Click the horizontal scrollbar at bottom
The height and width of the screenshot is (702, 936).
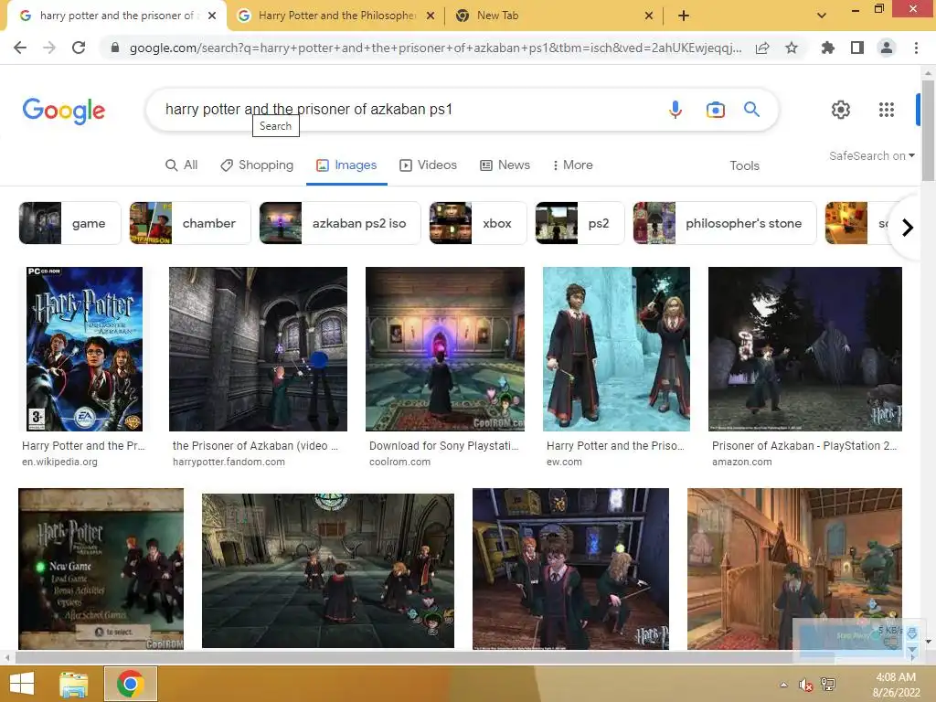(x=424, y=657)
